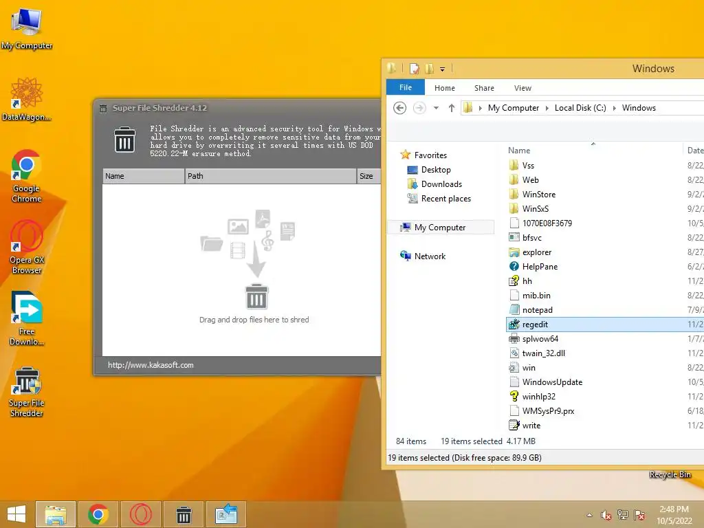Sort shredder list by Size column
The height and width of the screenshot is (528, 704).
368,176
